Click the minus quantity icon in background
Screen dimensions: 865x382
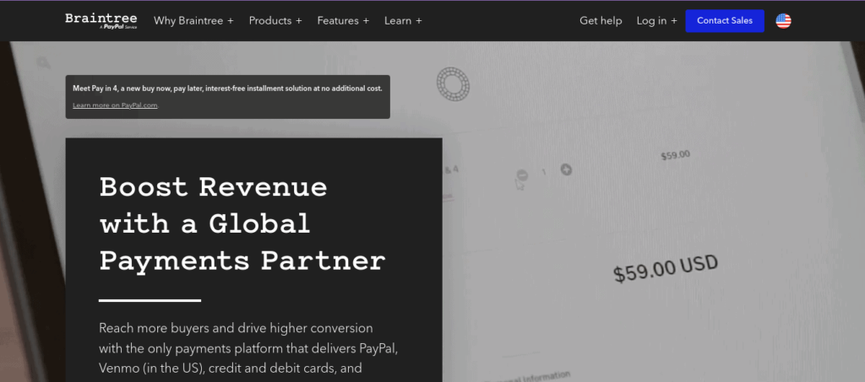pyautogui.click(x=522, y=175)
